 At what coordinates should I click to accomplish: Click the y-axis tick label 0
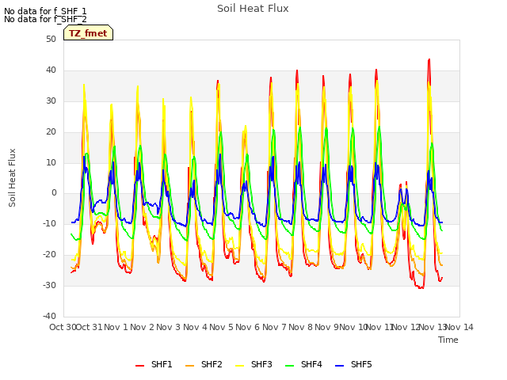pos(54,193)
